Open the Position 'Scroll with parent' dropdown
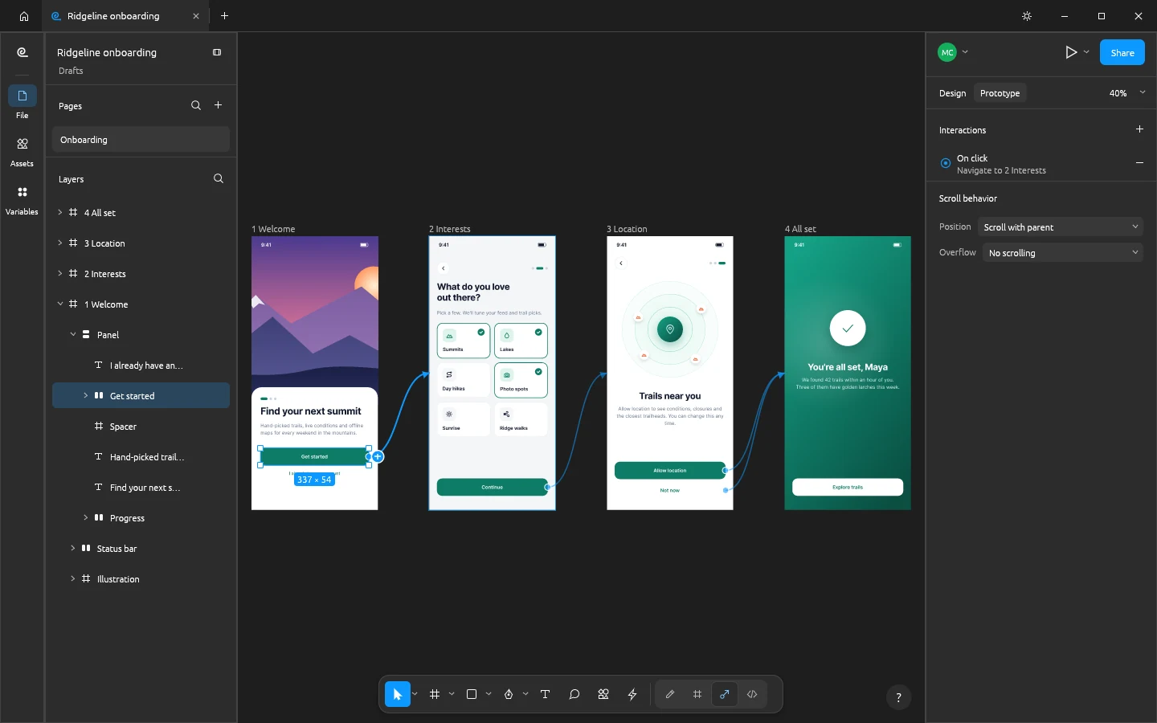1157x723 pixels. pyautogui.click(x=1061, y=227)
